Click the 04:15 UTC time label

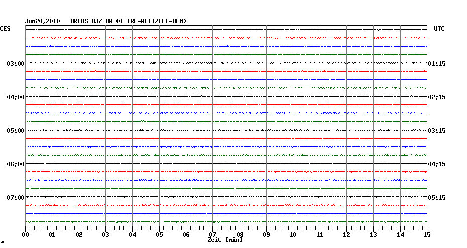click(436, 164)
